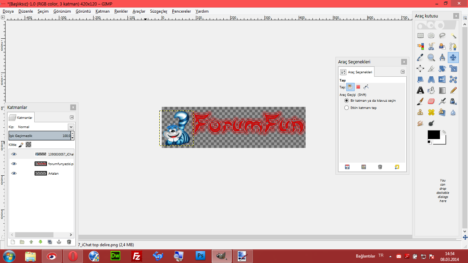This screenshot has width=468, height=263.
Task: Select the Cage Transform tool
Action: [x=453, y=79]
